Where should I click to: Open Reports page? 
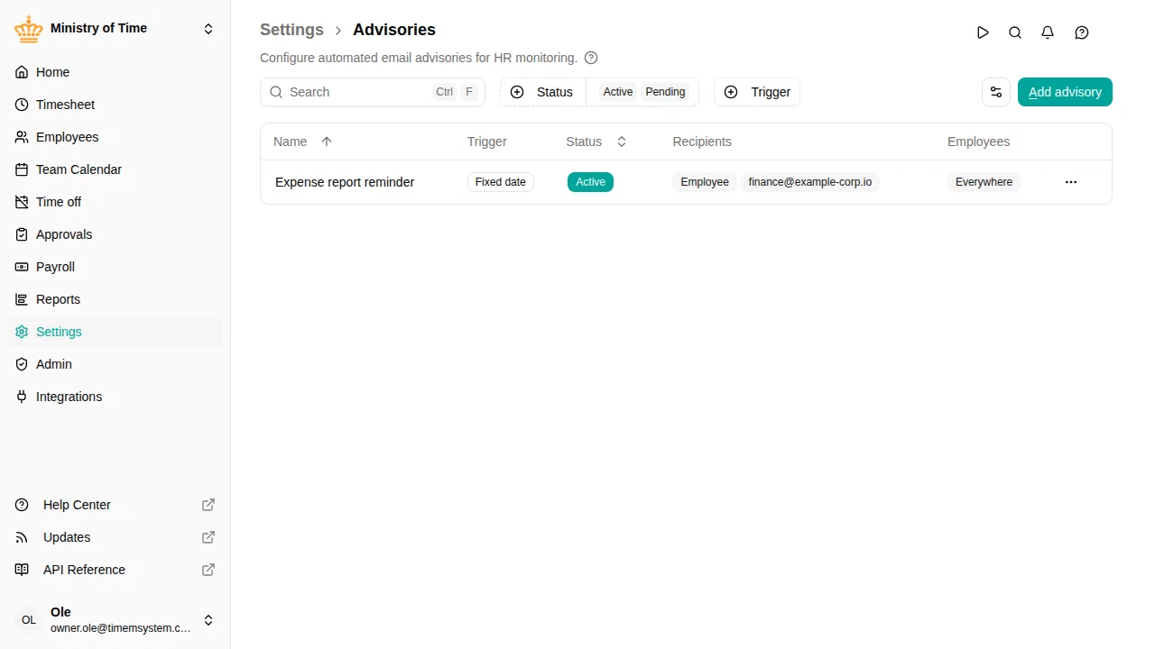point(115,299)
